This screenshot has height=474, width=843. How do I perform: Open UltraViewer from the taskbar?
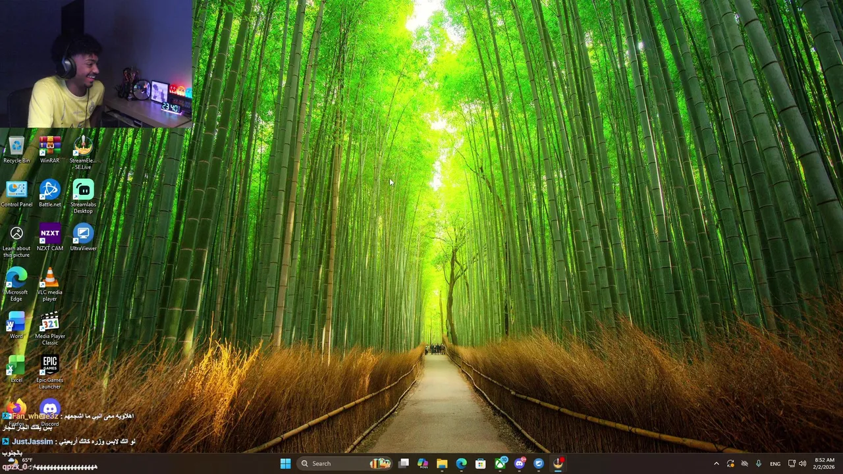539,463
